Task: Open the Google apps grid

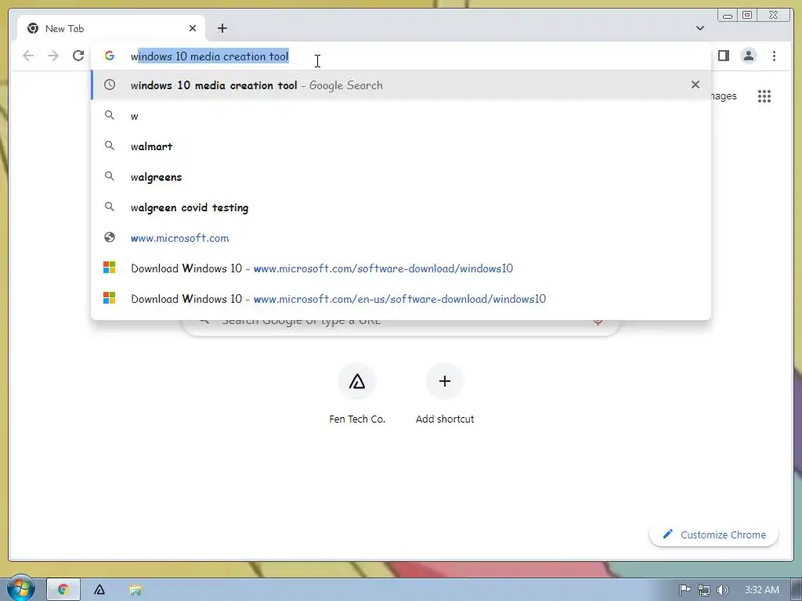Action: [x=764, y=96]
